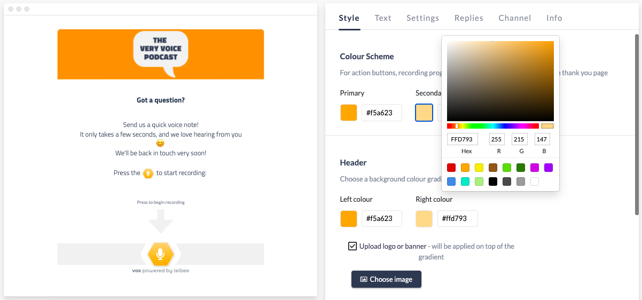This screenshot has width=642, height=300.
Task: Click the vox powered by telbee link
Action: pyautogui.click(x=161, y=271)
